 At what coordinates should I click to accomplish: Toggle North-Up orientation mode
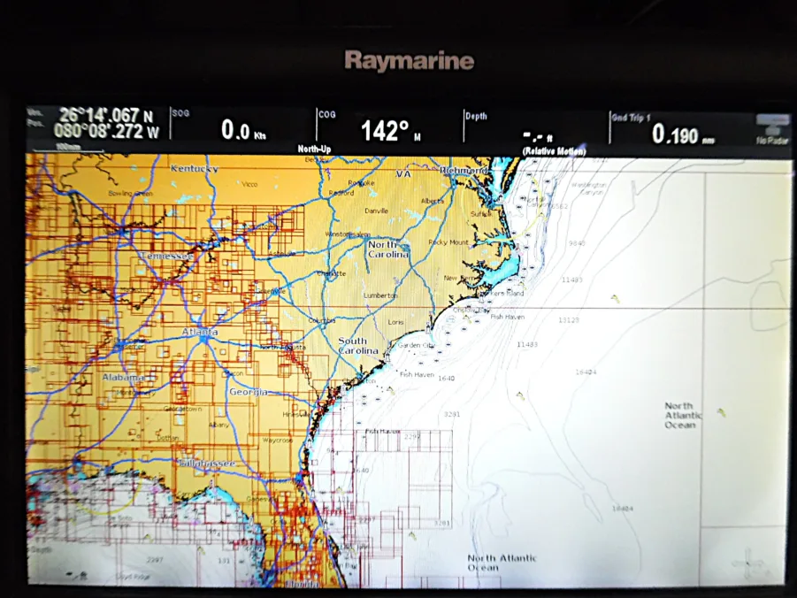[316, 147]
